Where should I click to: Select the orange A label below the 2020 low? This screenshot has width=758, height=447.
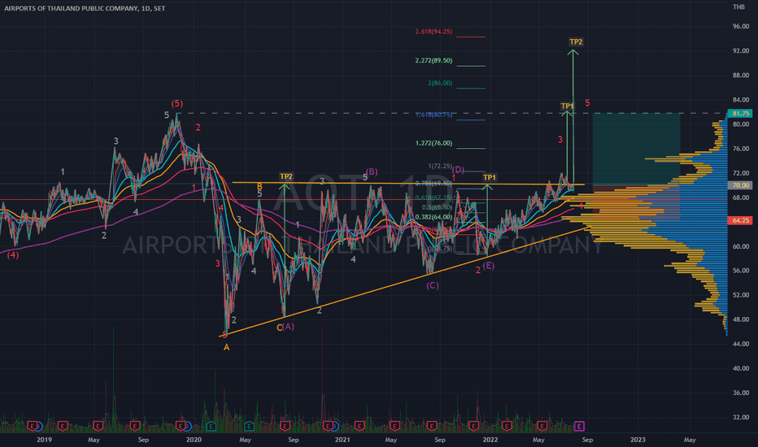226,347
